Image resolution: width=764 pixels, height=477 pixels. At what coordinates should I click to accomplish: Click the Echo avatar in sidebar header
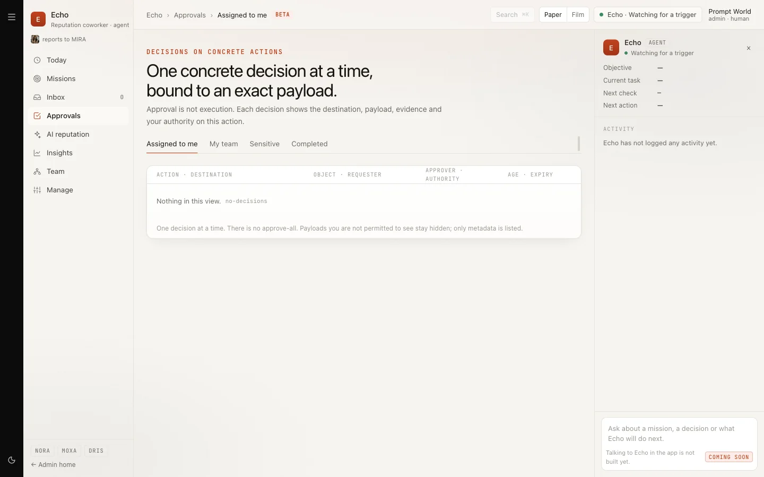[38, 19]
